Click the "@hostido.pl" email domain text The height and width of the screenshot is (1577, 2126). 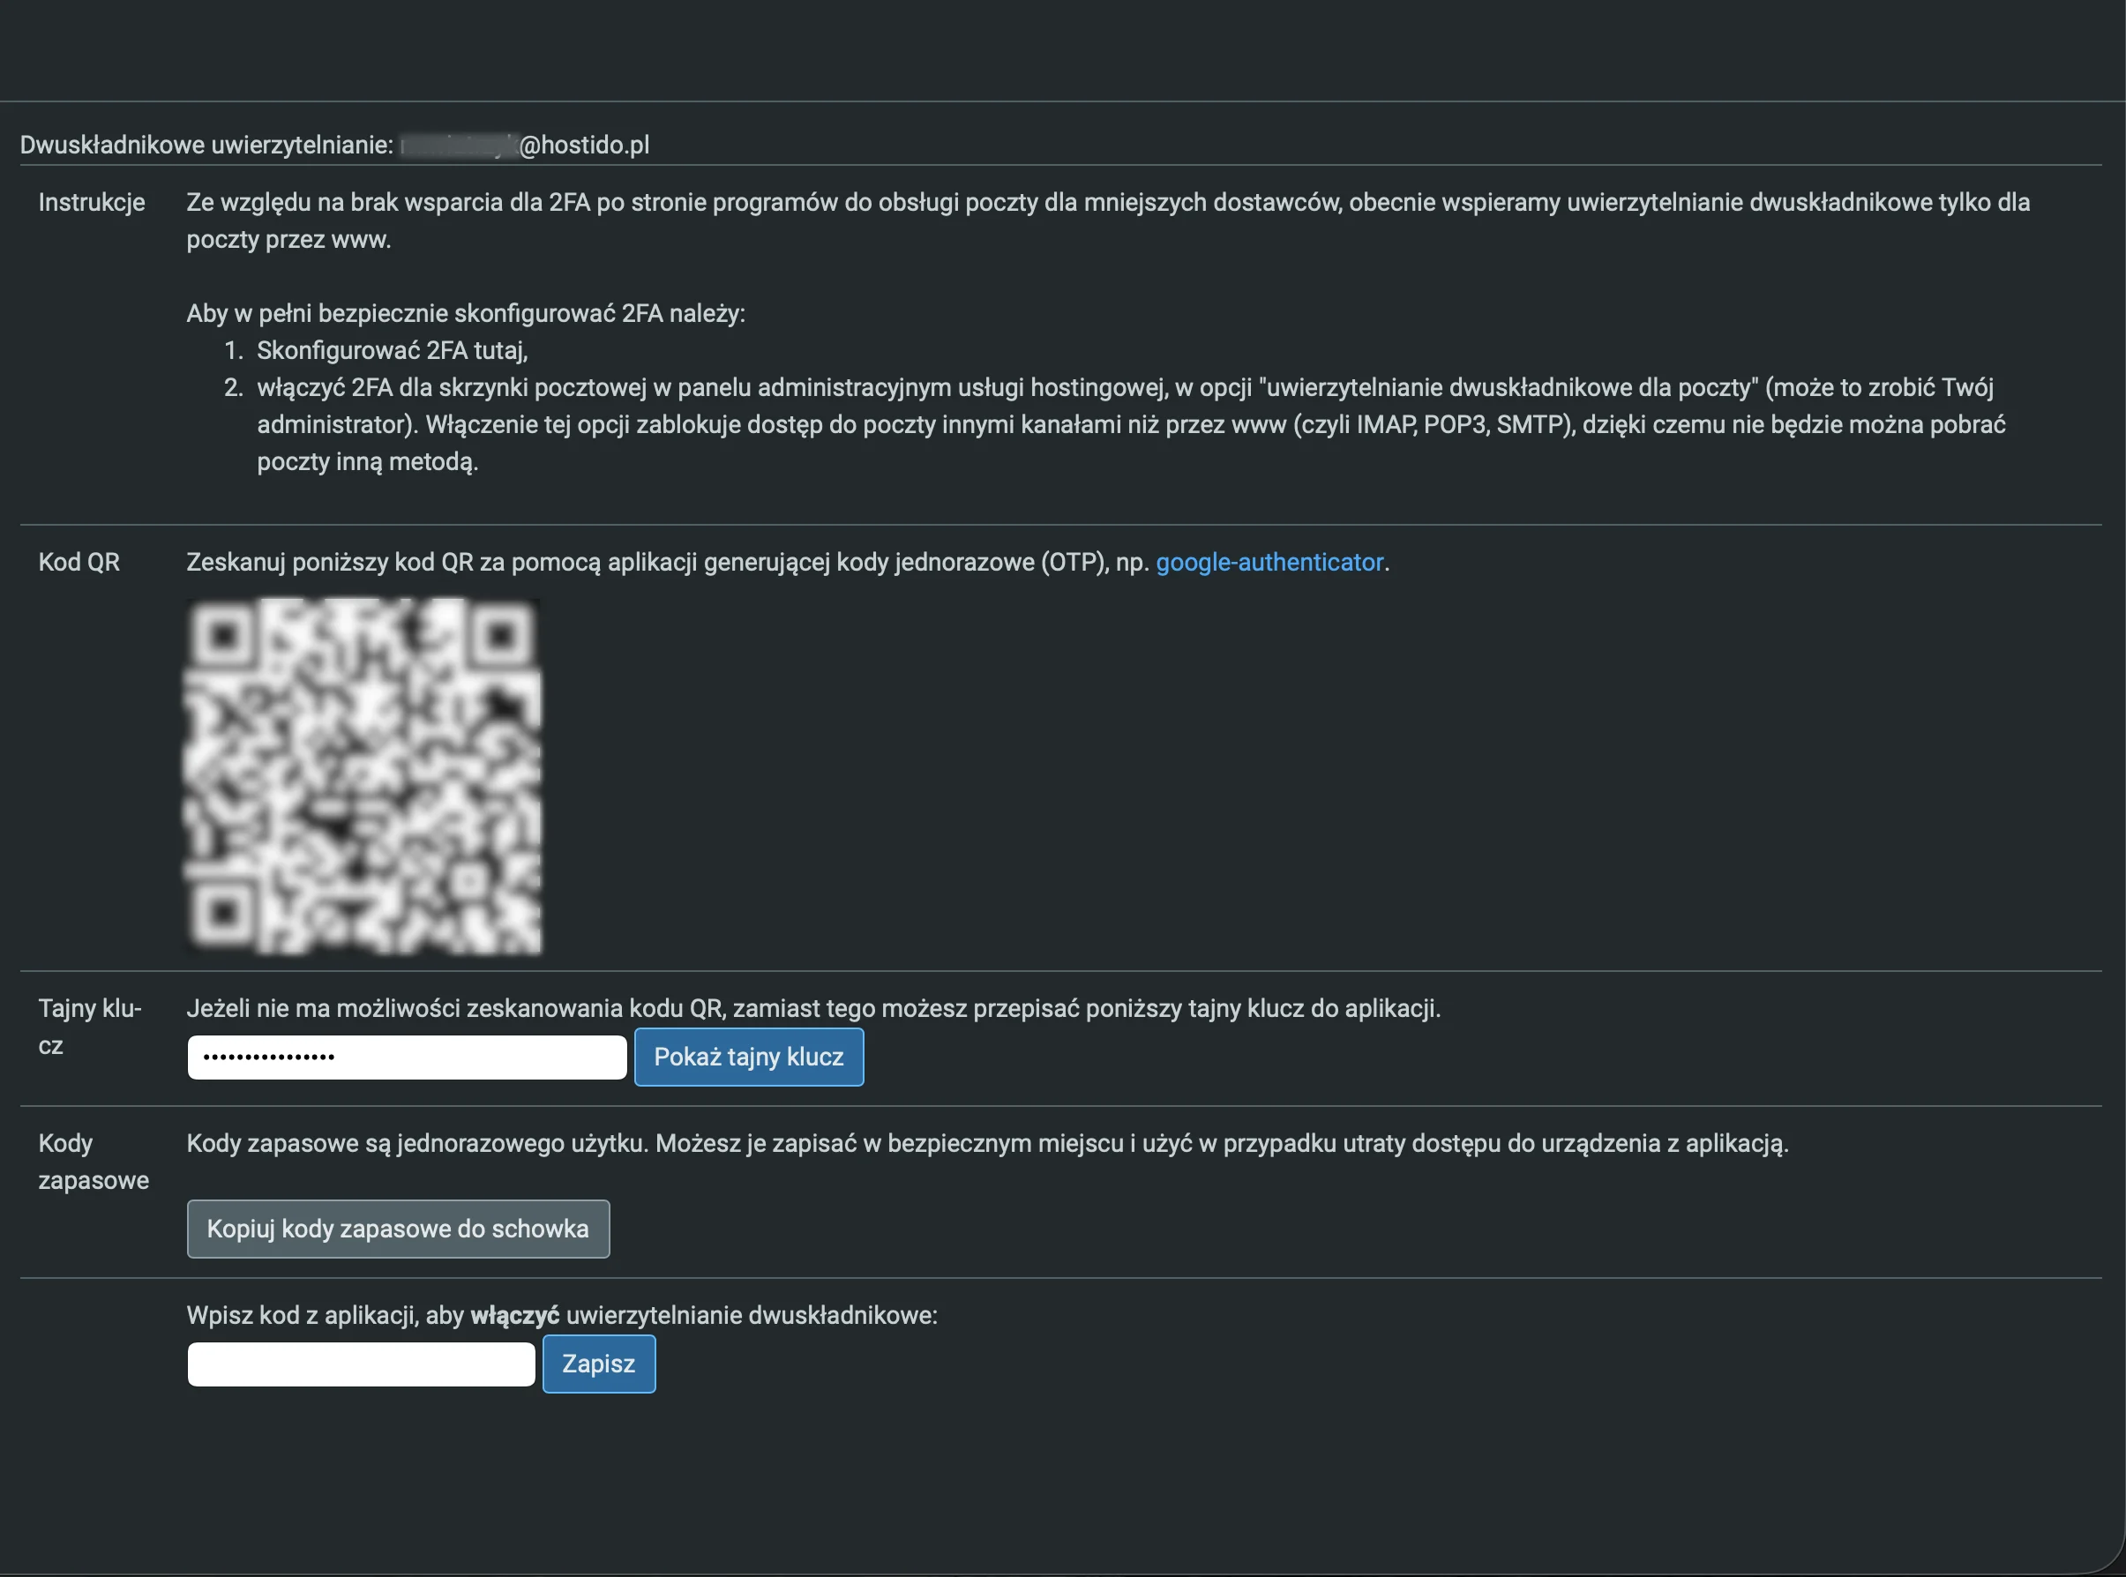coord(584,146)
